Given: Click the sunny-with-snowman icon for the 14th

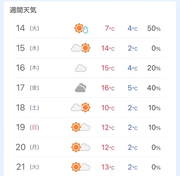Looking at the screenshot, I should [81, 28].
